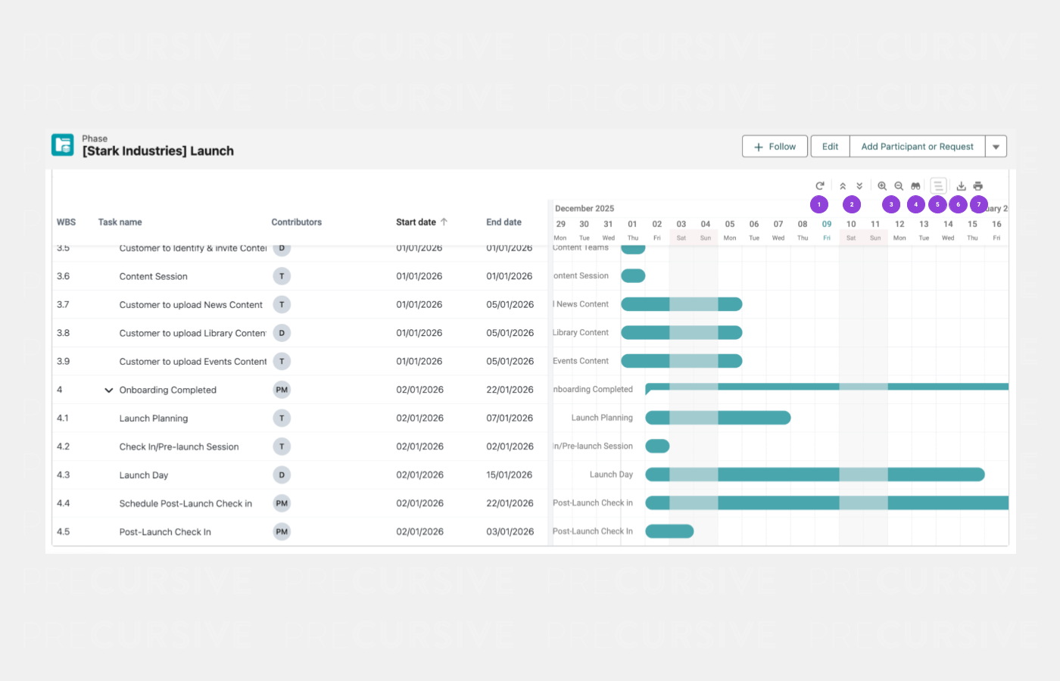Click the End date column header
Viewport: 1060px width, 681px height.
[503, 222]
